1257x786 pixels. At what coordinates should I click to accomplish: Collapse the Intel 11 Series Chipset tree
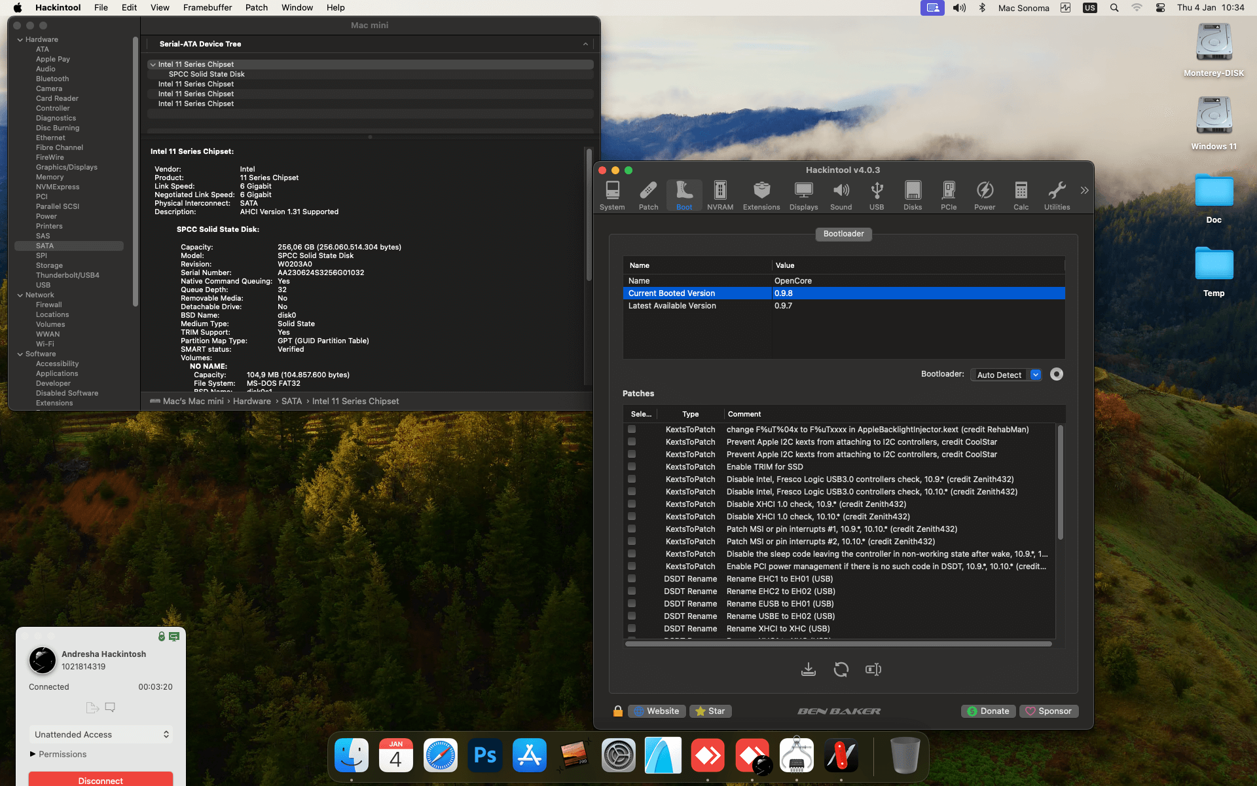pyautogui.click(x=153, y=65)
